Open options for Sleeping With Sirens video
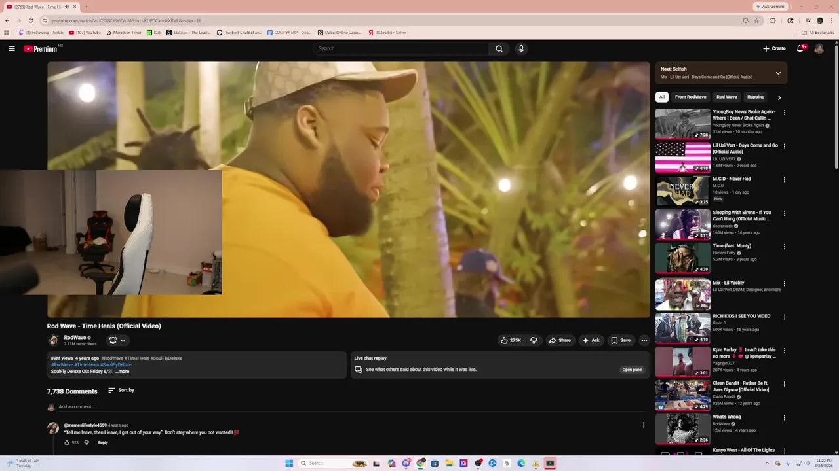The image size is (839, 471). (784, 213)
